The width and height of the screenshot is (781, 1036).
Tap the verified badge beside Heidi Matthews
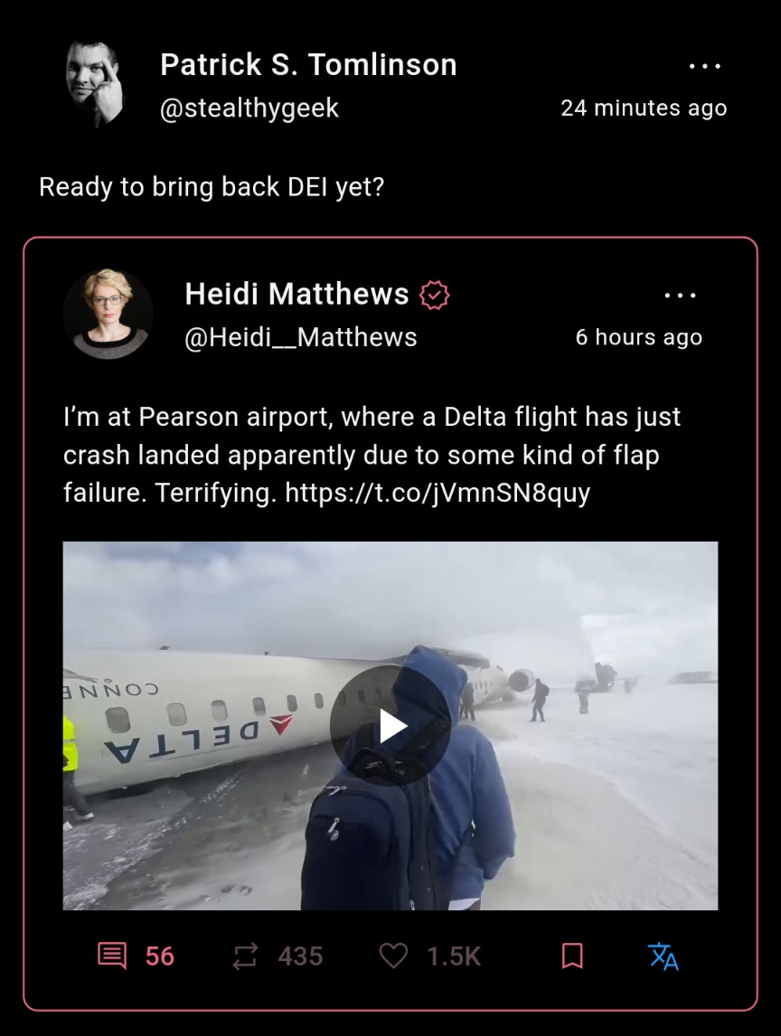point(434,295)
